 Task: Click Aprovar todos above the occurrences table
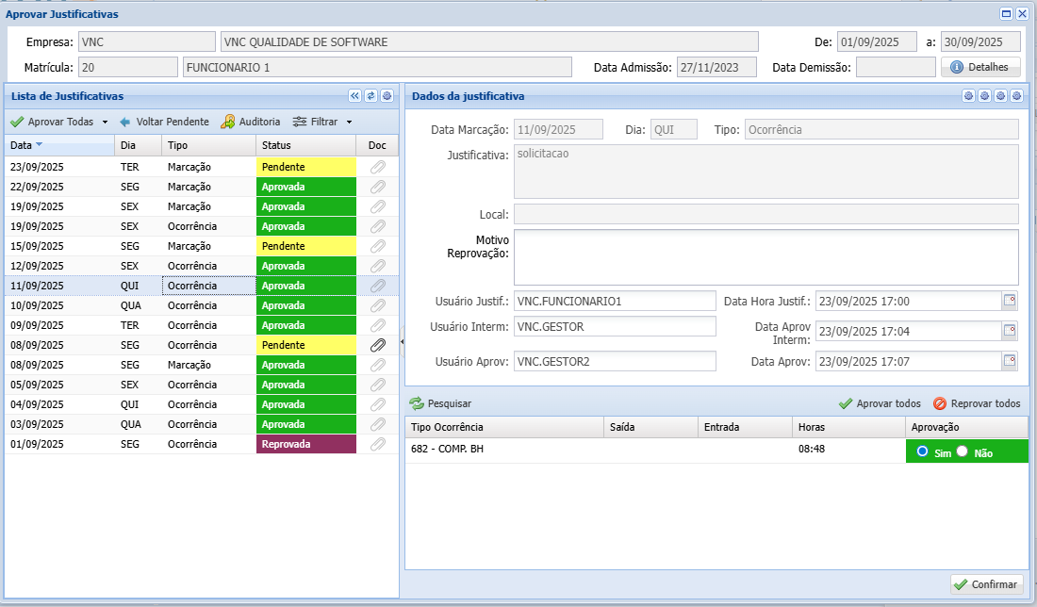point(880,403)
